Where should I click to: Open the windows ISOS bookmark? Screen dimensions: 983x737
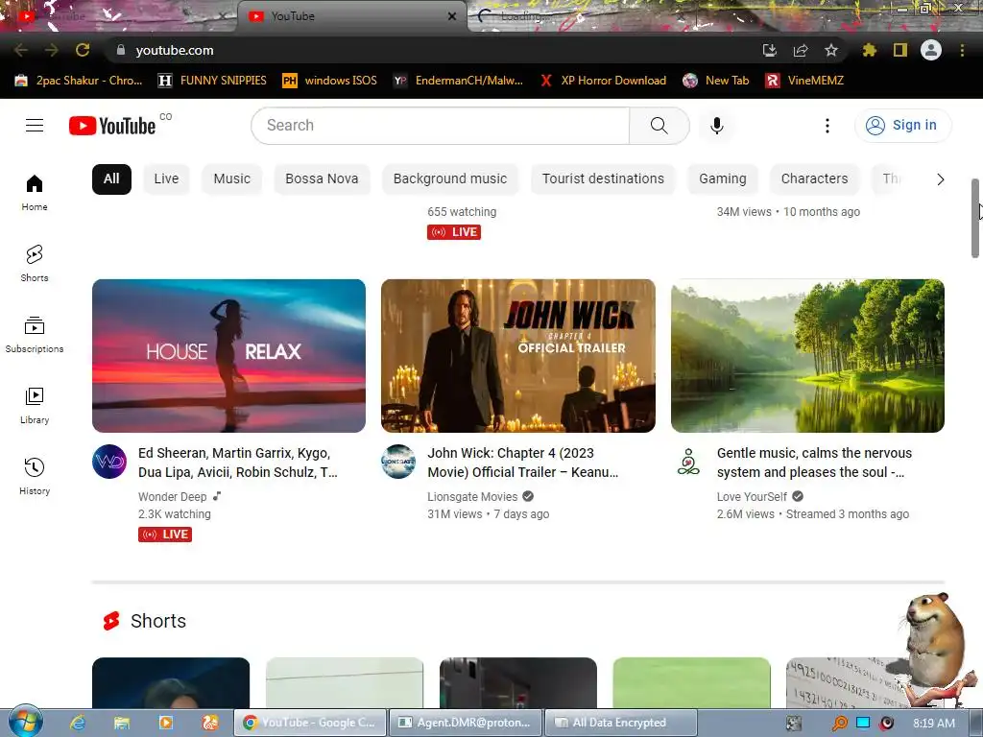click(x=330, y=81)
